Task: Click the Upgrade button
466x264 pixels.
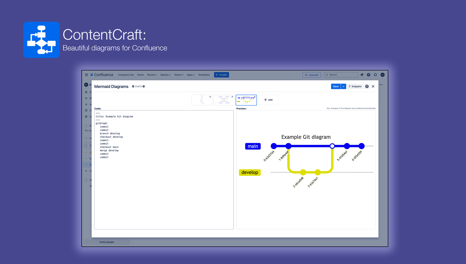Action: 311,75
